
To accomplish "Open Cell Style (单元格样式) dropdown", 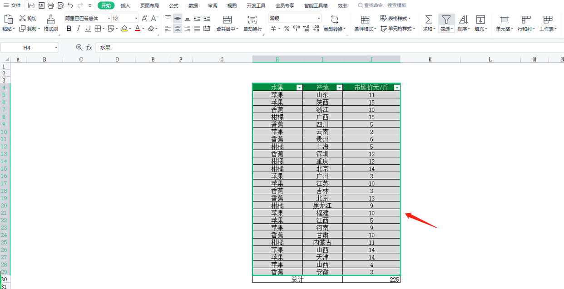I will (x=398, y=29).
